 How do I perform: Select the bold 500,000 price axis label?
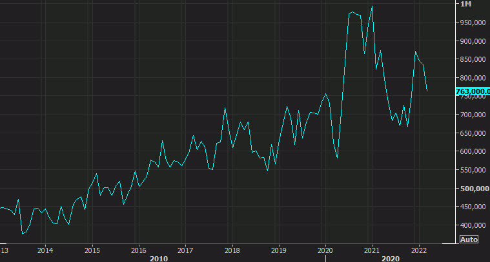472,189
